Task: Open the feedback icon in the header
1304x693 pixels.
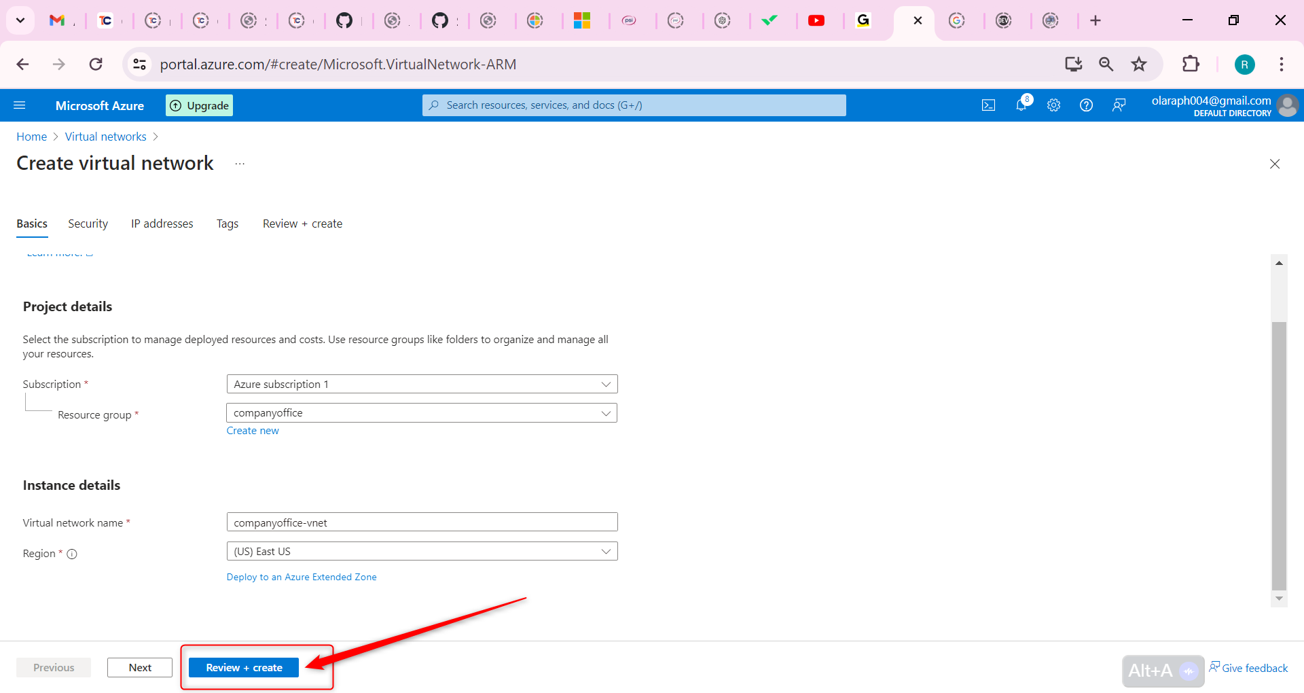Action: click(1119, 105)
